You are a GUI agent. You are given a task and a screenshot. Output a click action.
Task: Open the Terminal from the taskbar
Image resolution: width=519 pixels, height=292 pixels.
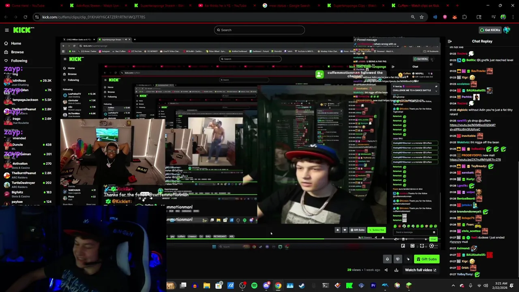(325, 286)
